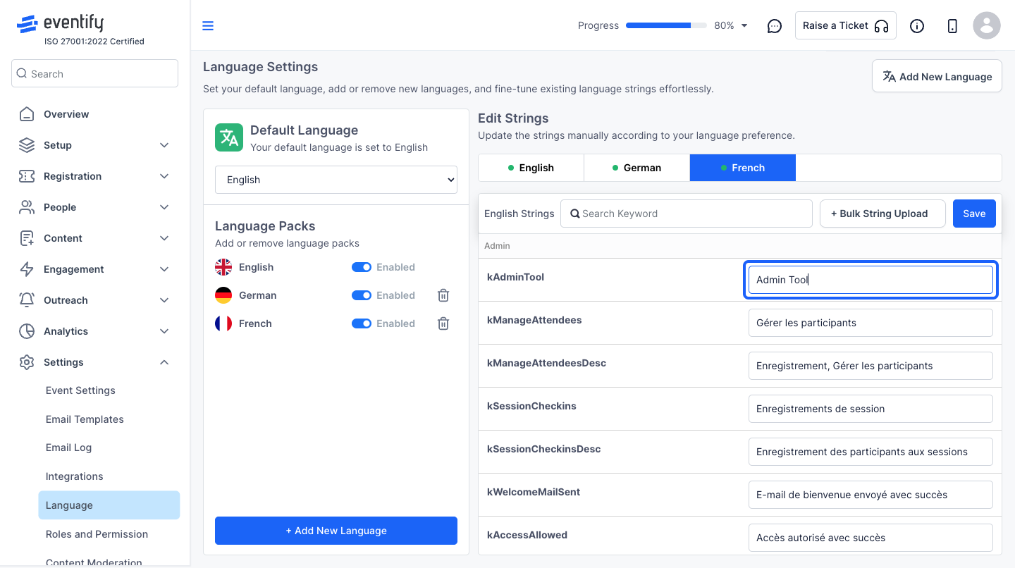Focus the Search Keyword field
The image size is (1015, 568).
(x=687, y=214)
